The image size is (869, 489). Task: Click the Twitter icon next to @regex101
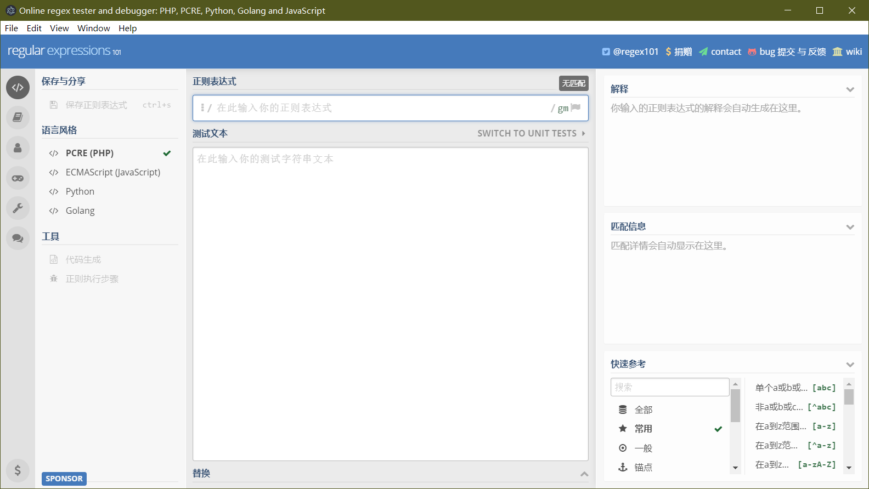click(606, 52)
